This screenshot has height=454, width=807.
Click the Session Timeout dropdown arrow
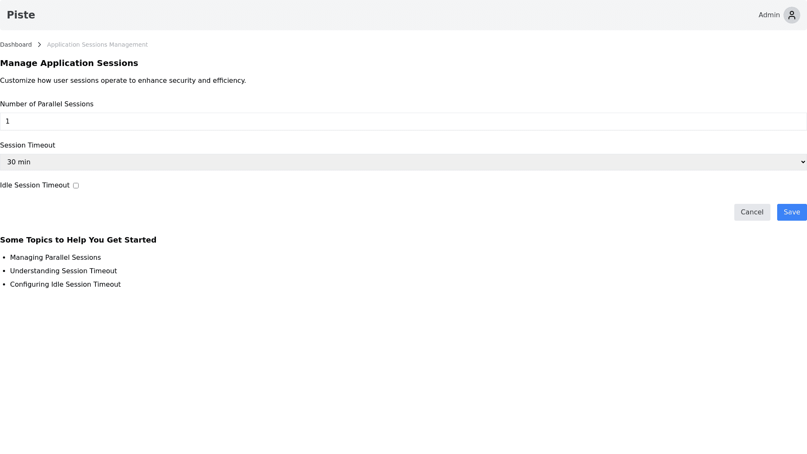tap(802, 162)
